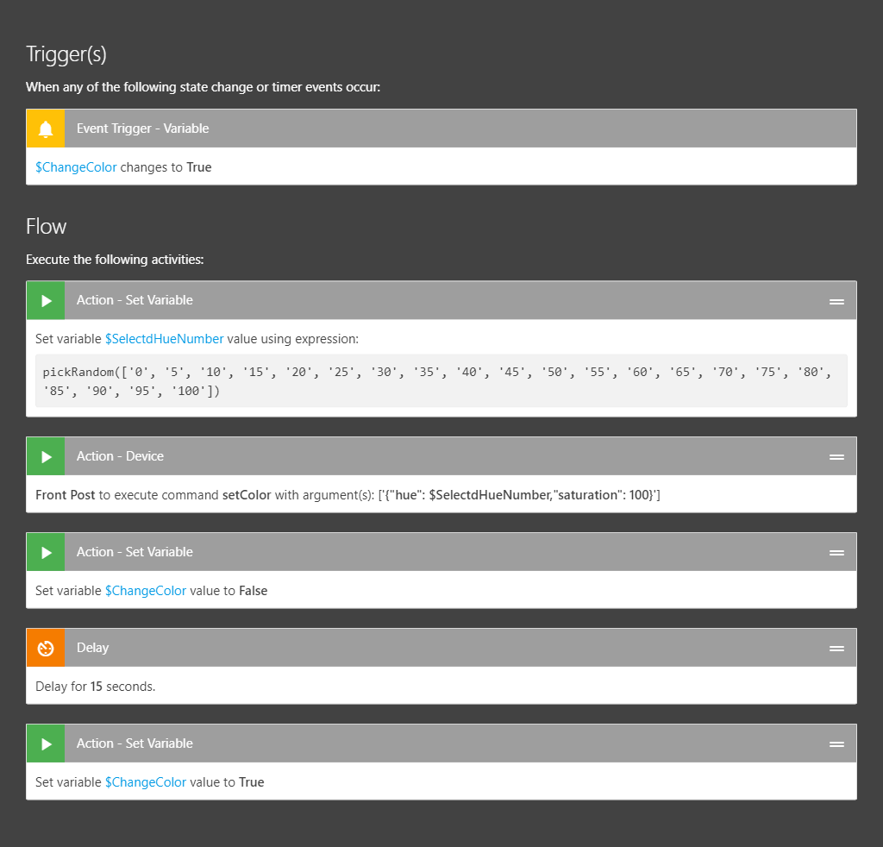
Task: Click the orange Delay timer icon
Action: [45, 647]
